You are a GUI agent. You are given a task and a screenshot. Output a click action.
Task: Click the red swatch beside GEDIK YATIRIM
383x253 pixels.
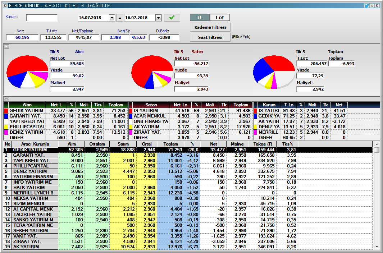click(6, 111)
